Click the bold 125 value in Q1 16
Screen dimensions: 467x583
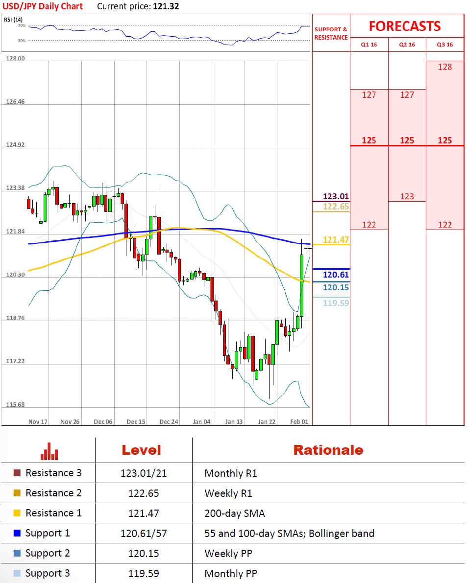369,140
